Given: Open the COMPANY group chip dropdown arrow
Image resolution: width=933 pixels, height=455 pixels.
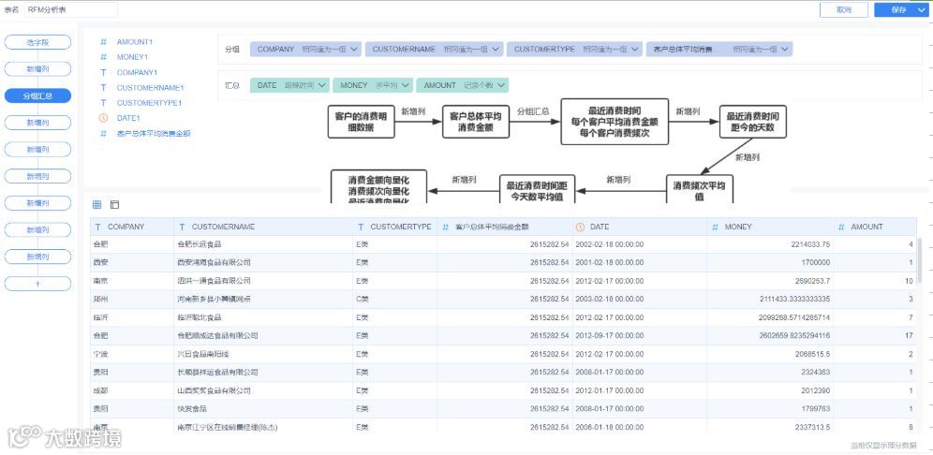Looking at the screenshot, I should tap(353, 50).
